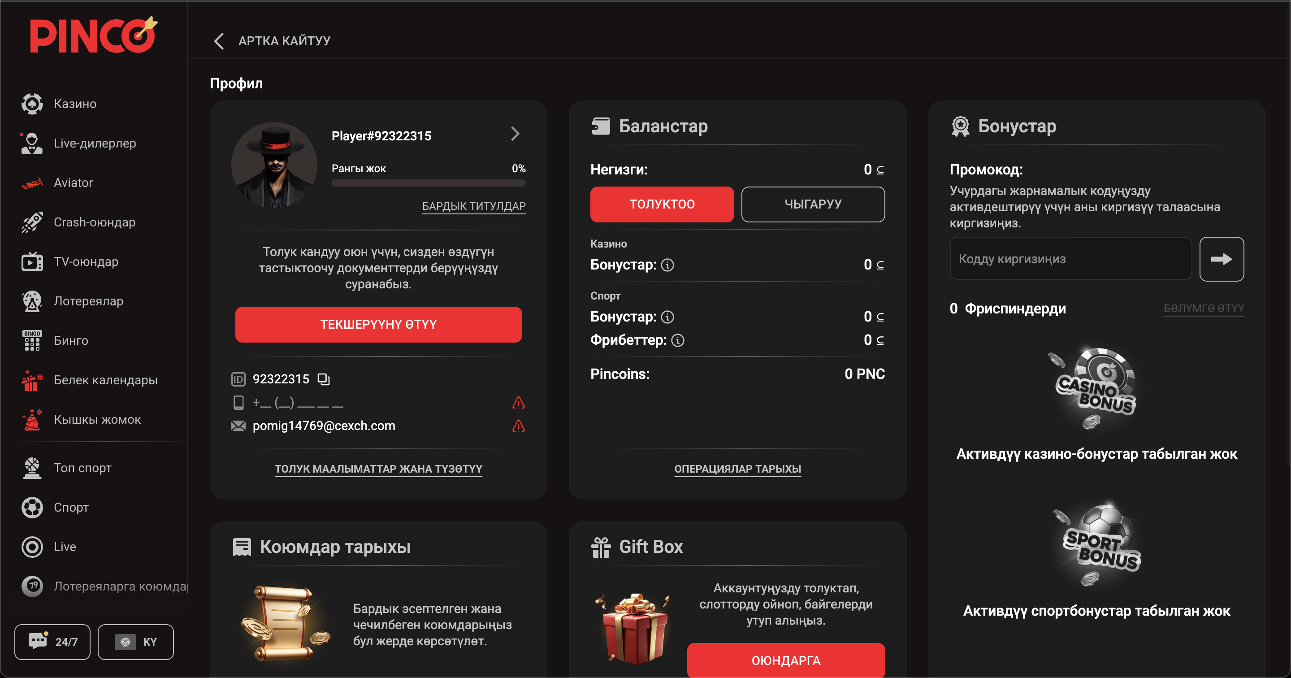Open the bonus info tooltip under Казино
Image resolution: width=1291 pixels, height=678 pixels.
(667, 265)
